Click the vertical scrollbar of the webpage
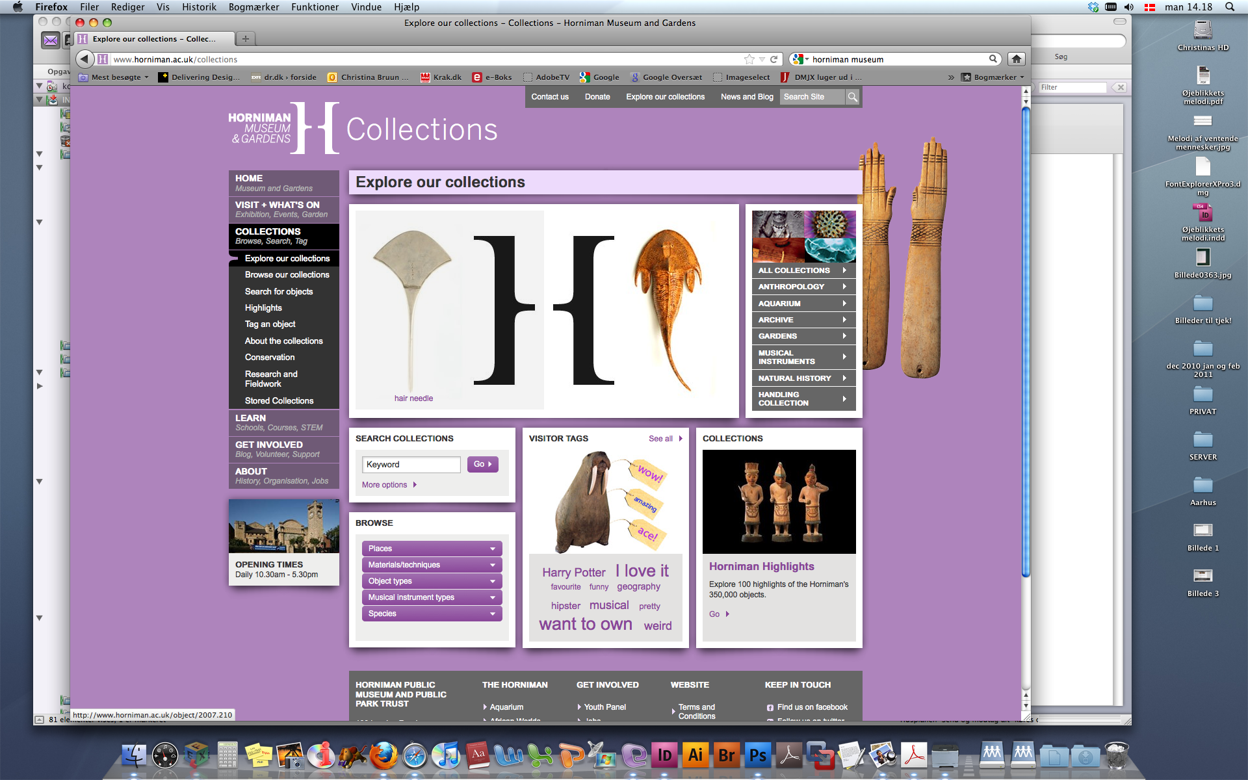 click(x=1026, y=341)
